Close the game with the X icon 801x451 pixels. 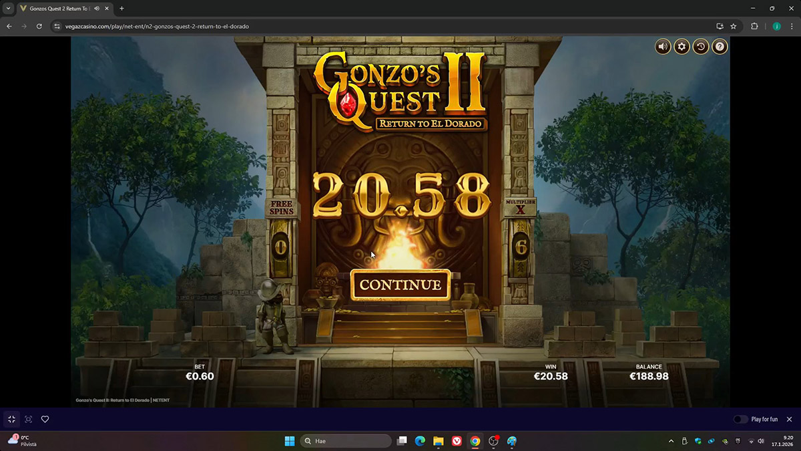pos(789,420)
